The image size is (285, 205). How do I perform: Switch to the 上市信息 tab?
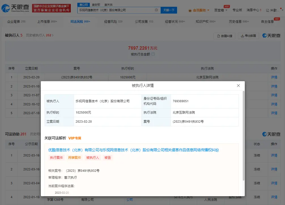pyautogui.click(x=47, y=22)
